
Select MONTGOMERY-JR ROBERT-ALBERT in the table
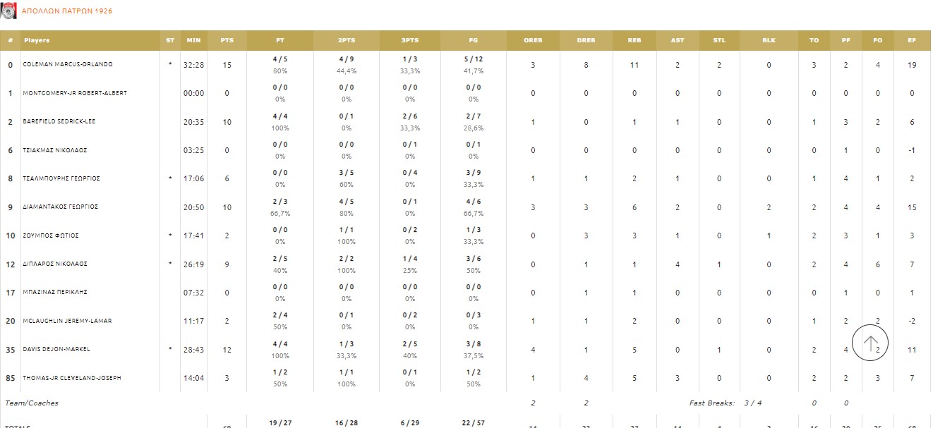coord(75,93)
